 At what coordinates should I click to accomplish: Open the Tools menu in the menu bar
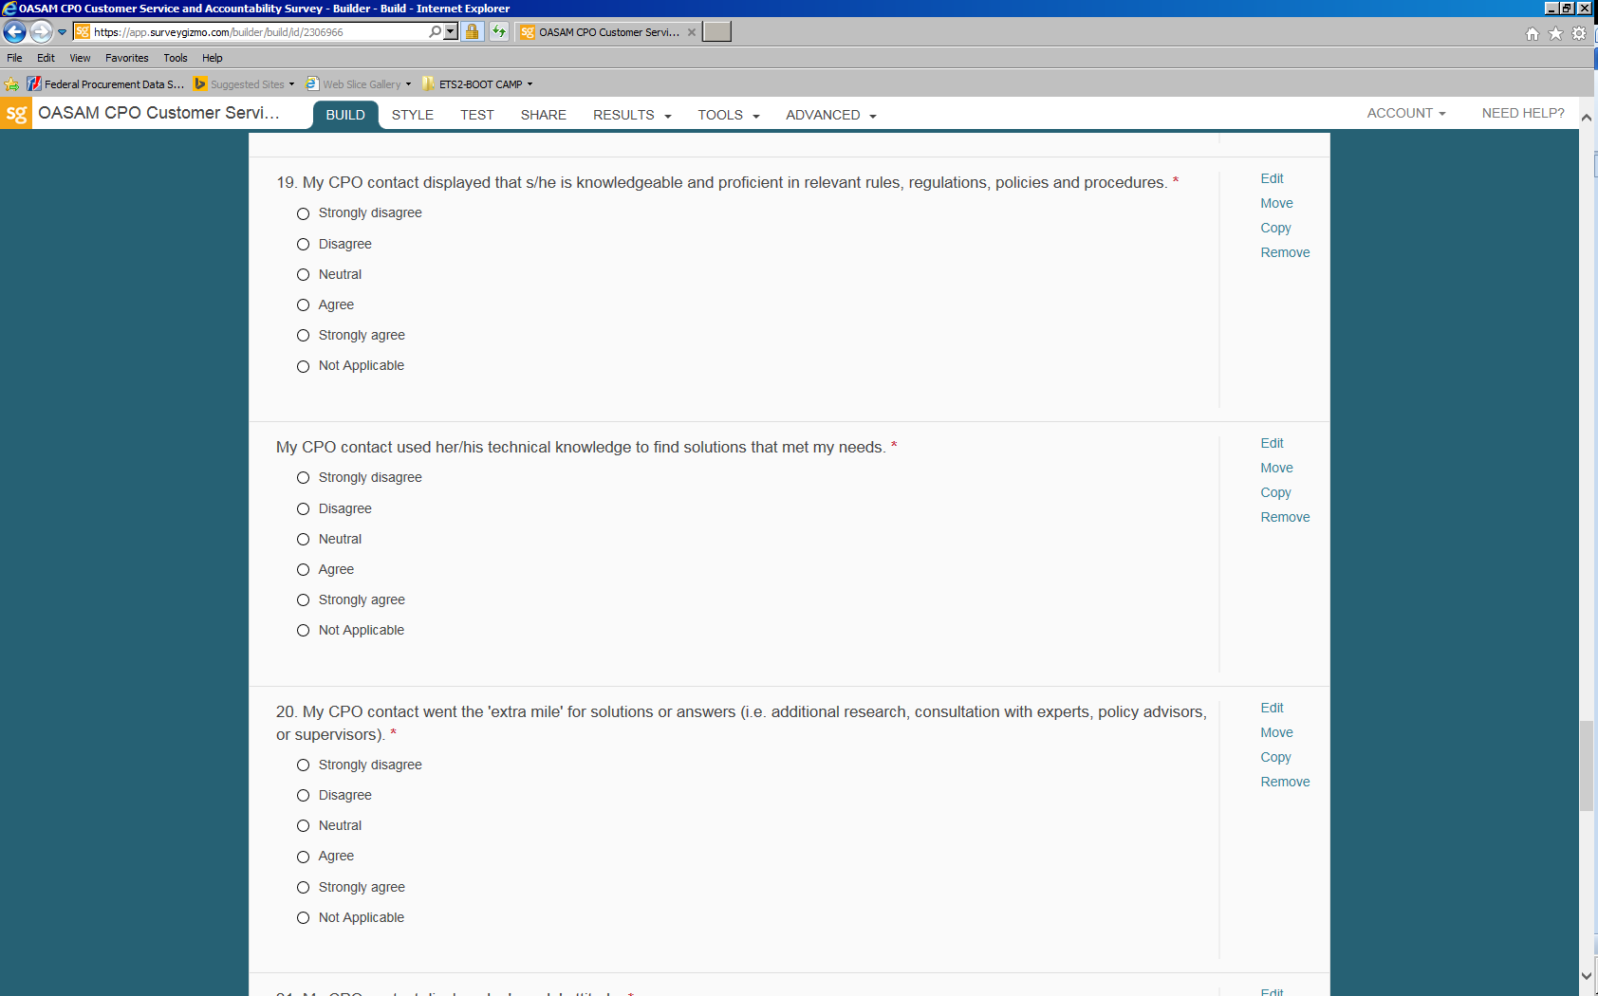click(x=176, y=58)
